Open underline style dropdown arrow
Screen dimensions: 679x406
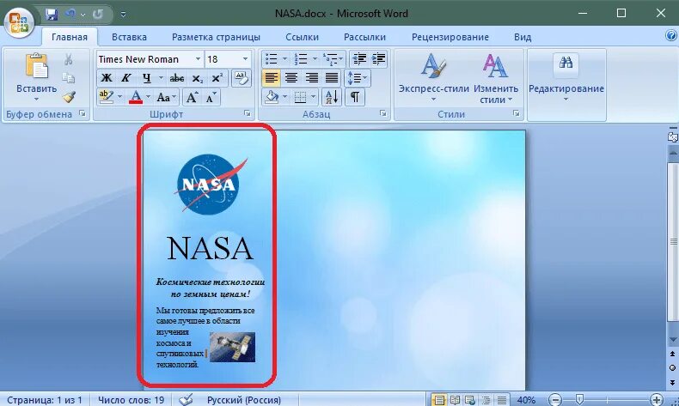tap(161, 78)
